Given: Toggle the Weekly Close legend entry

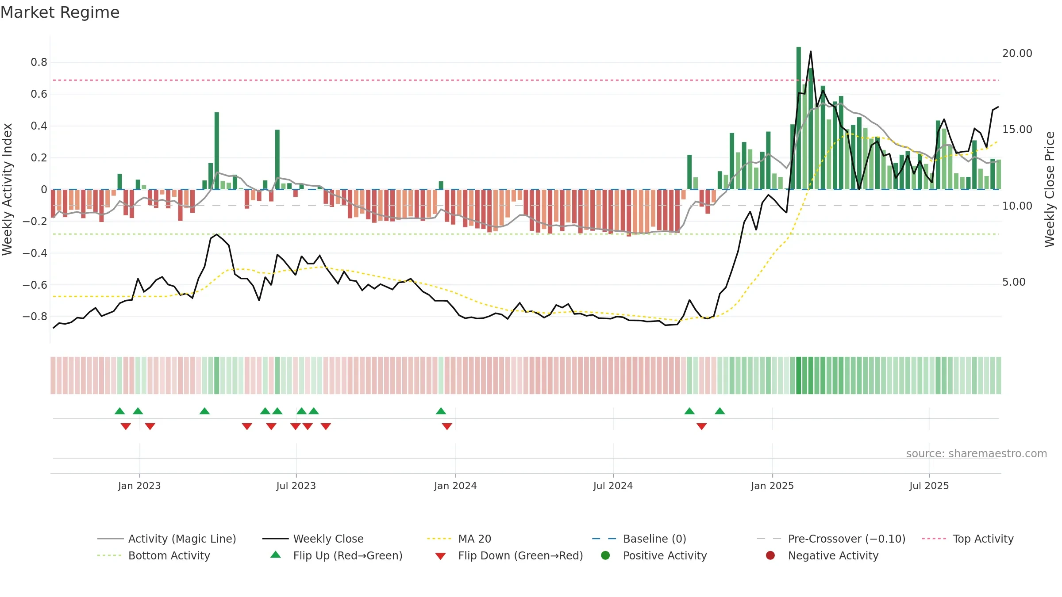Looking at the screenshot, I should pos(313,539).
